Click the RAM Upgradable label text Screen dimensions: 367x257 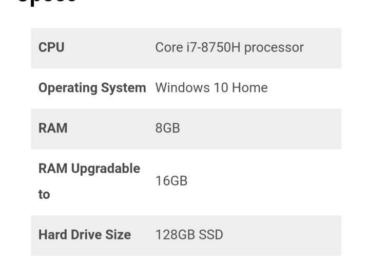point(89,169)
